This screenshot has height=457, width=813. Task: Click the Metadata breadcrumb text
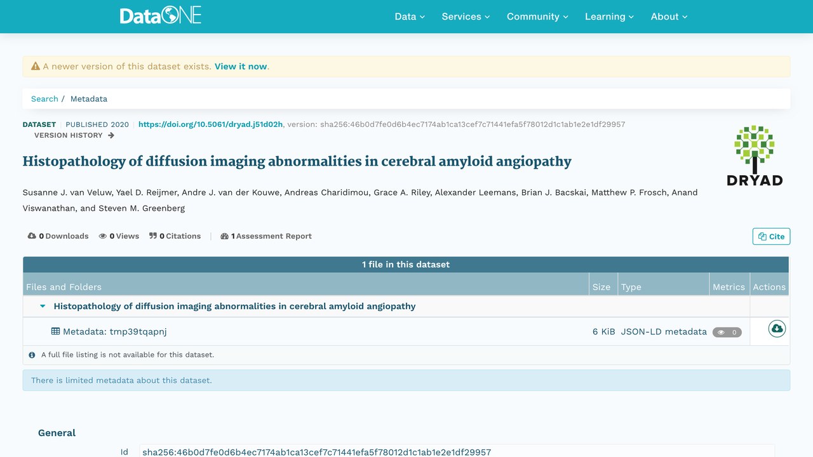(89, 99)
